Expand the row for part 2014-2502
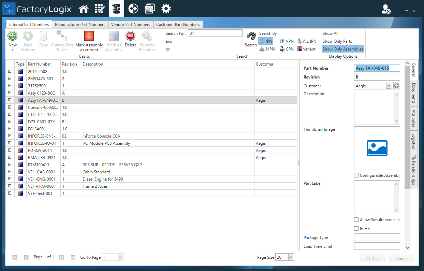 click(x=10, y=71)
